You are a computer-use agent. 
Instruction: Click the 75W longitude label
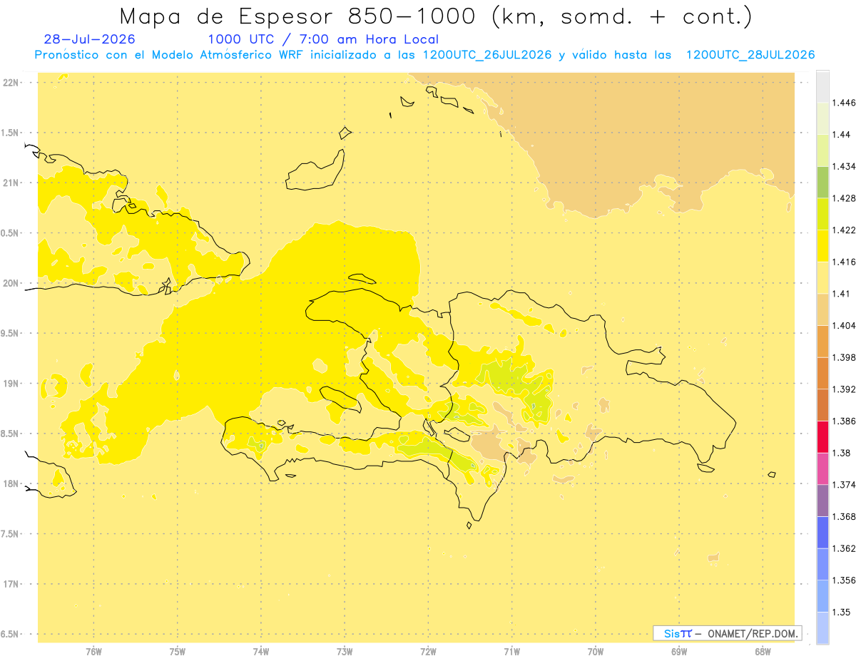point(178,651)
